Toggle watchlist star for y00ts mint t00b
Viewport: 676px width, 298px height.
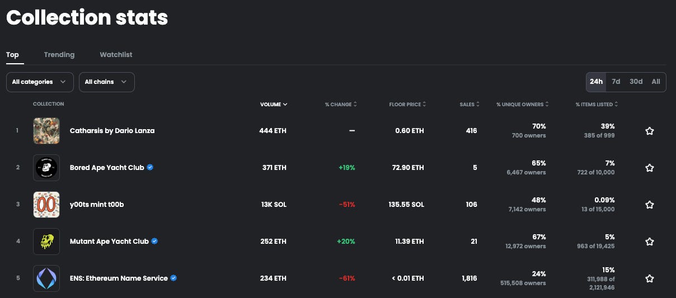coord(649,205)
